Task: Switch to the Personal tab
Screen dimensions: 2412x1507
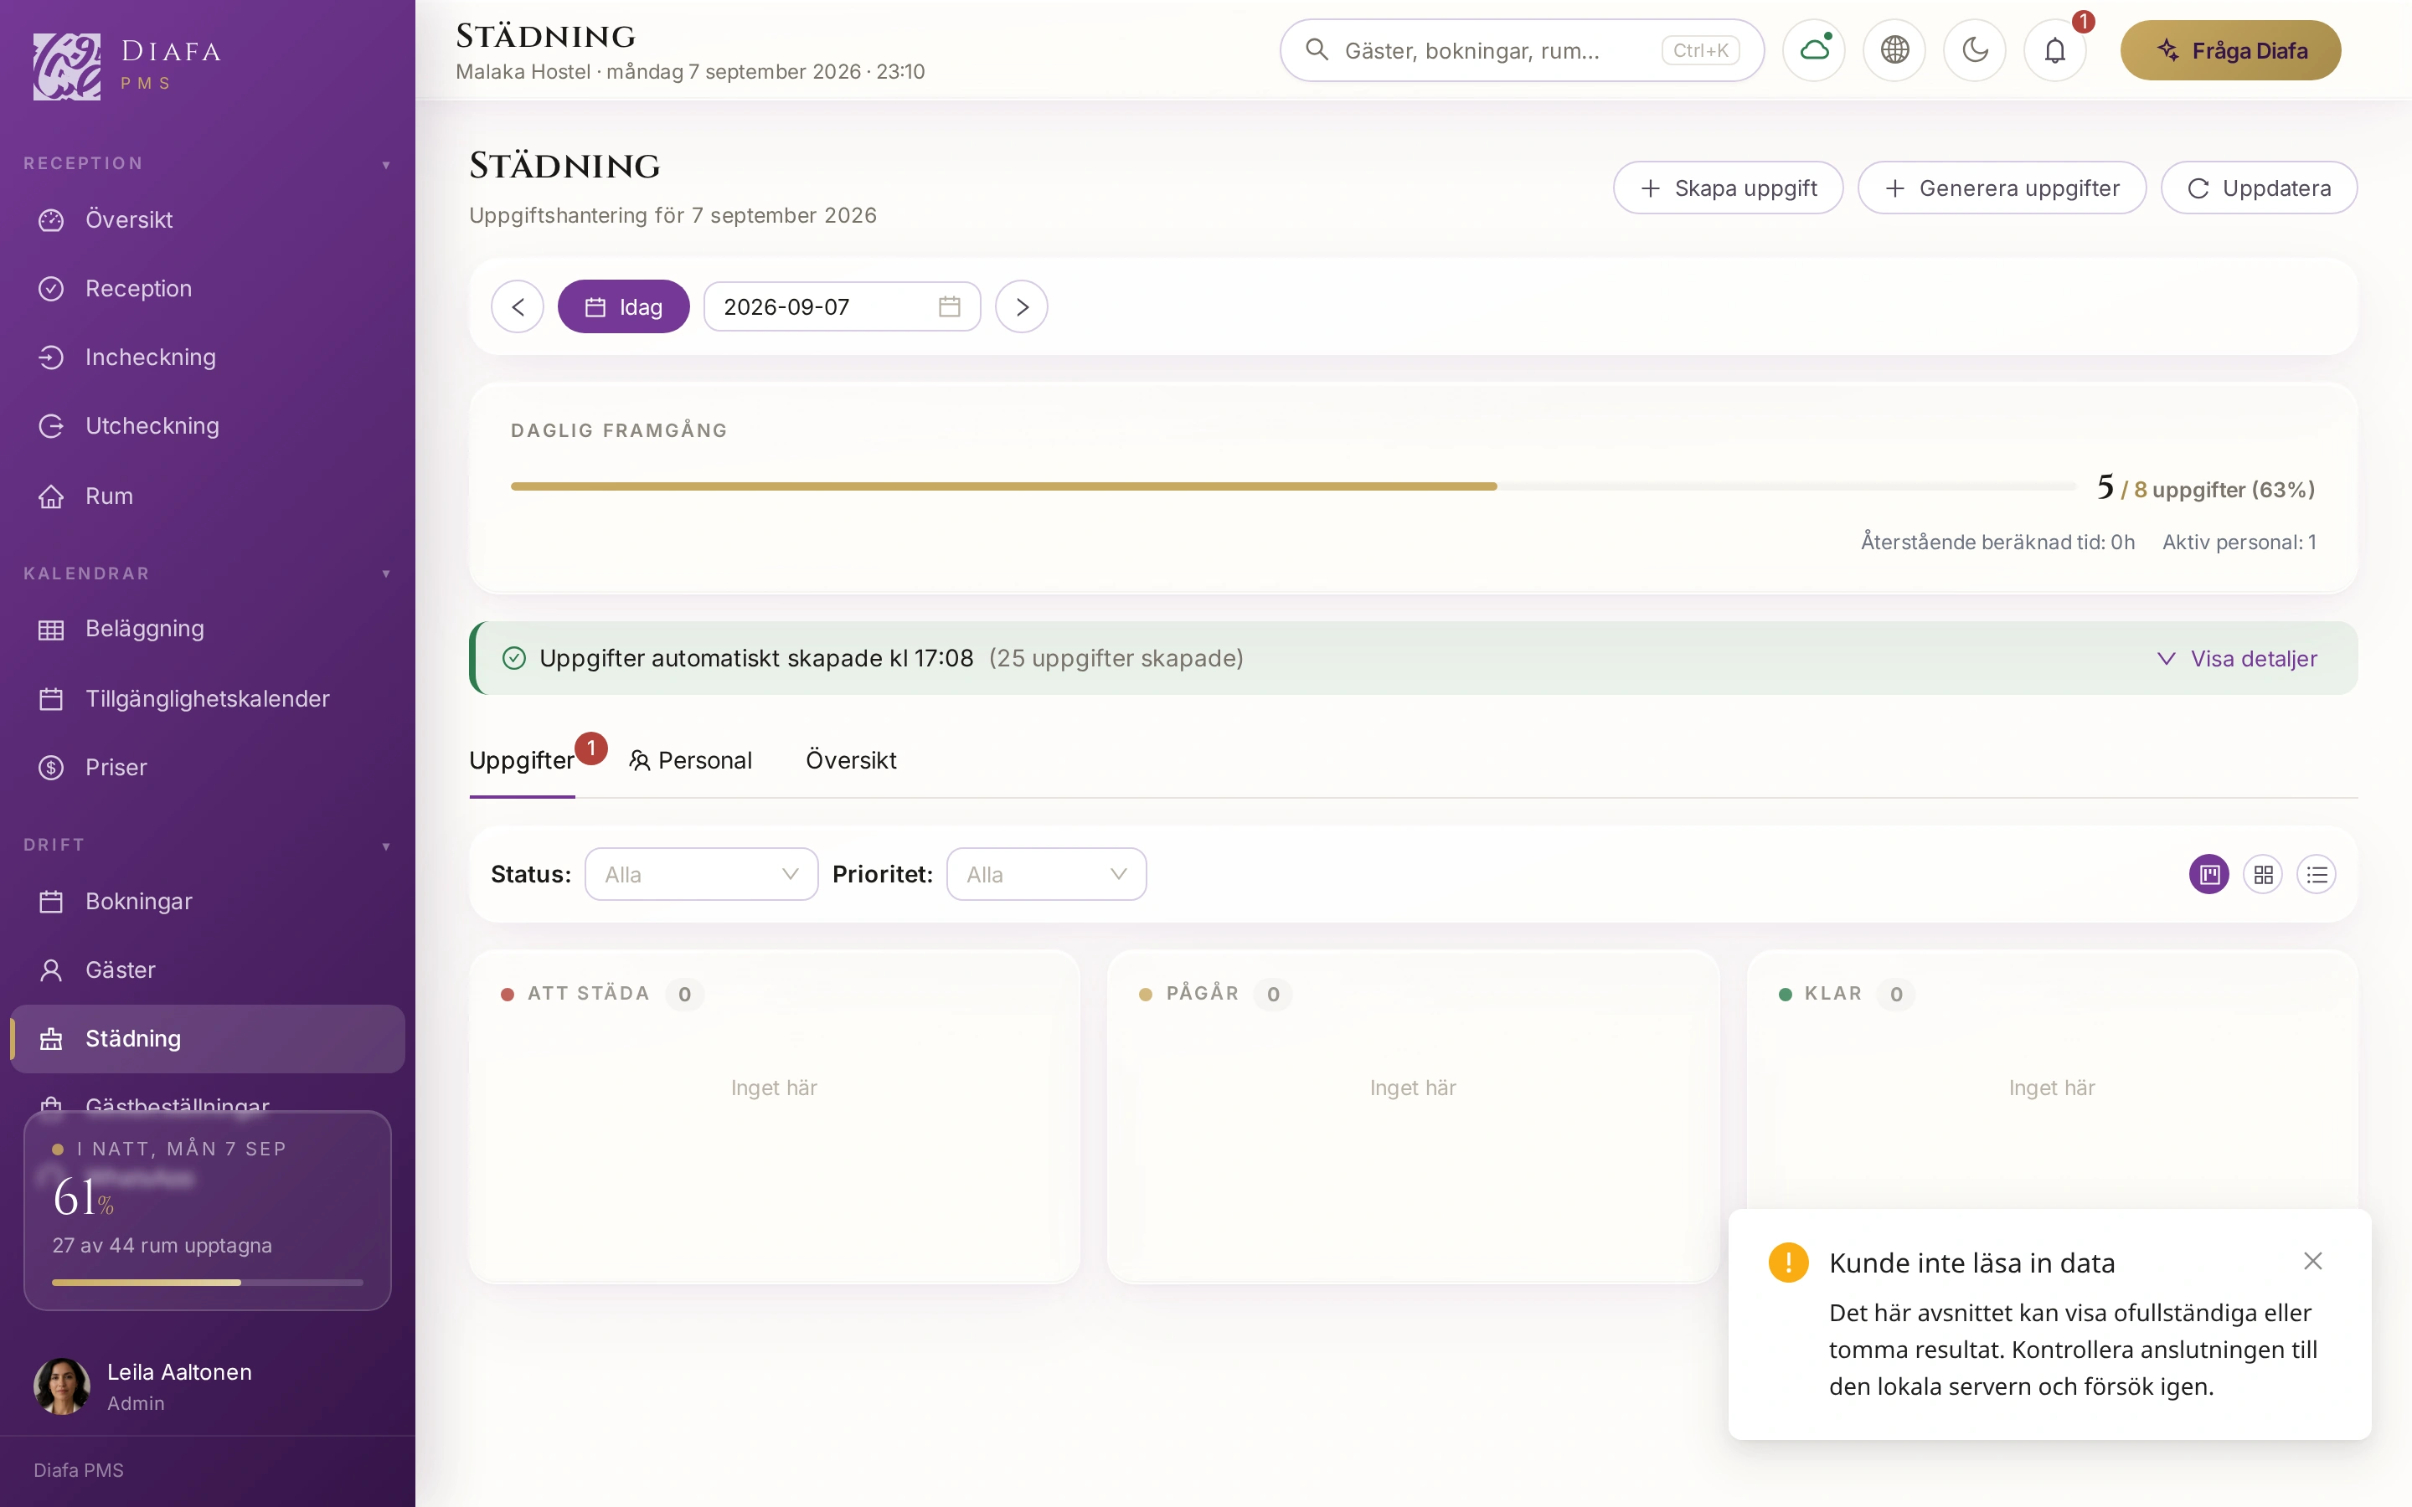Action: point(691,760)
